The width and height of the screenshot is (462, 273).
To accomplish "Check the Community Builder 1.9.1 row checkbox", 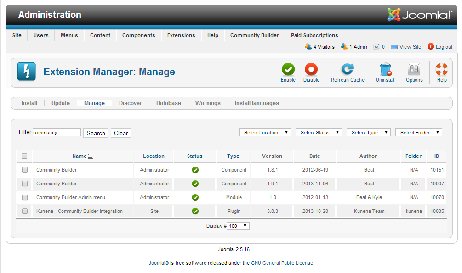I will [x=25, y=184].
